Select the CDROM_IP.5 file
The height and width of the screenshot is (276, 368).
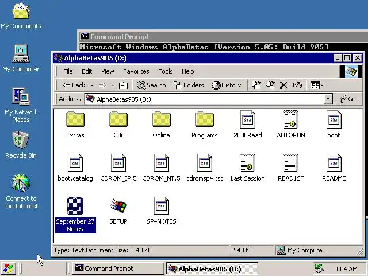click(118, 167)
